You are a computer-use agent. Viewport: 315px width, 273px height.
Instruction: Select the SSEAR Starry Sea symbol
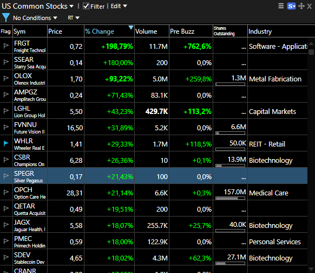click(30, 62)
